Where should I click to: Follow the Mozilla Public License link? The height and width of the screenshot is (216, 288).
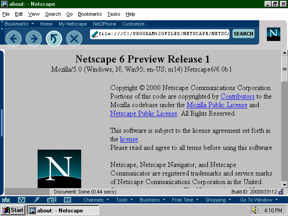coord(217,105)
